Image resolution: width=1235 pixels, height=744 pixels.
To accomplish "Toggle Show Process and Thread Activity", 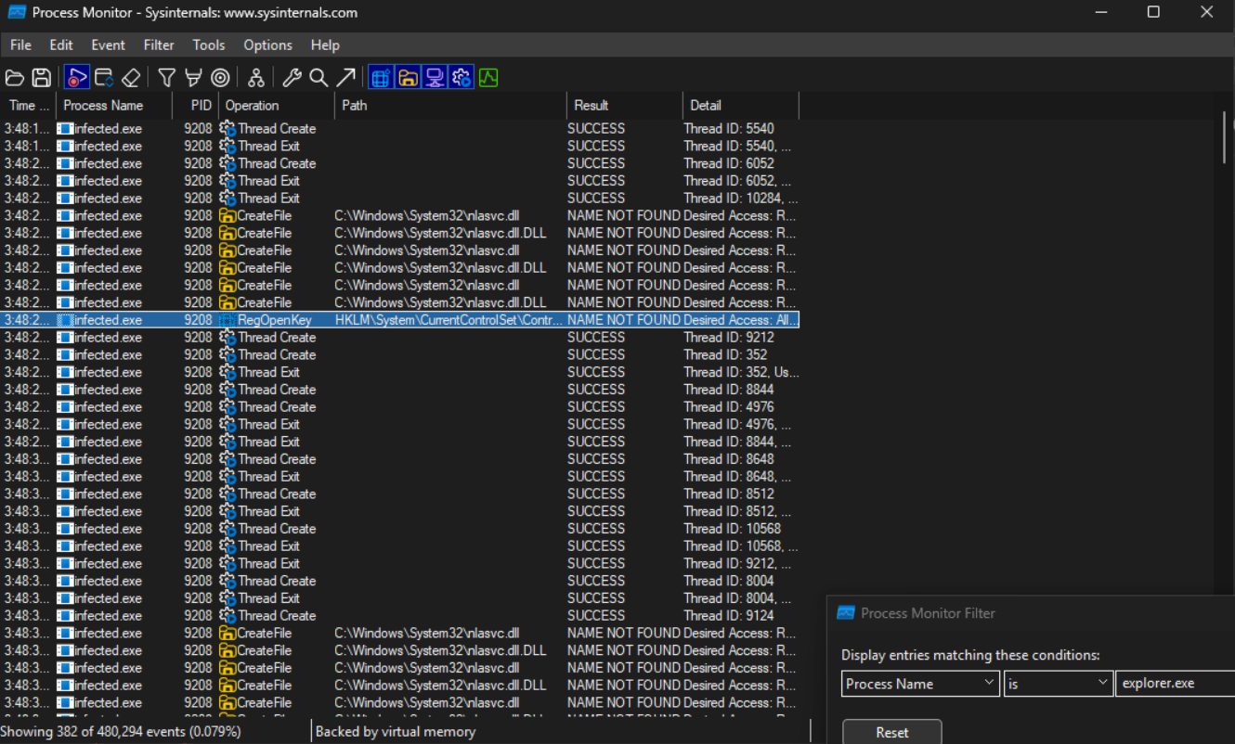I will pyautogui.click(x=461, y=78).
